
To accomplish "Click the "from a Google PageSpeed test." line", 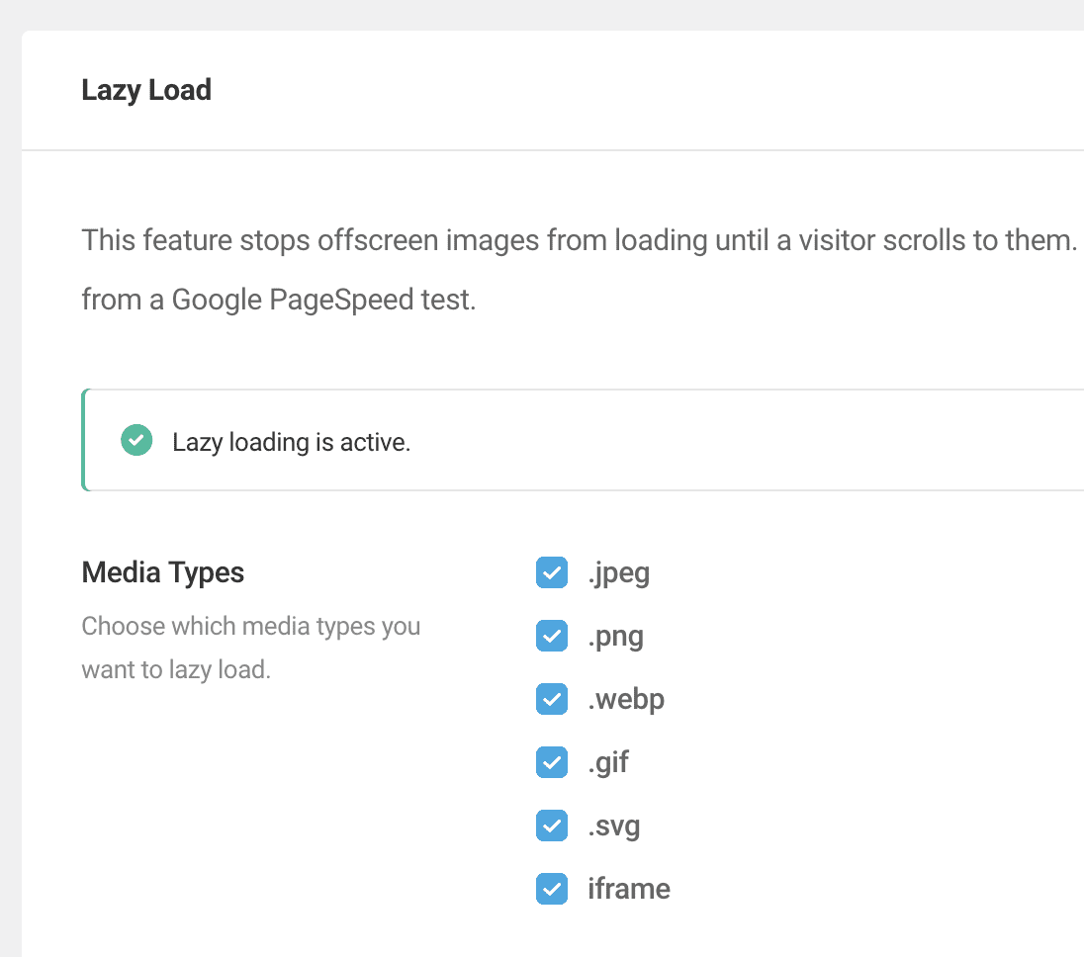I will coord(279,300).
